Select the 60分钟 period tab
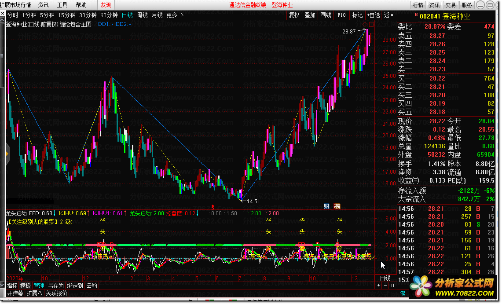The height and width of the screenshot is (304, 502). 109,15
